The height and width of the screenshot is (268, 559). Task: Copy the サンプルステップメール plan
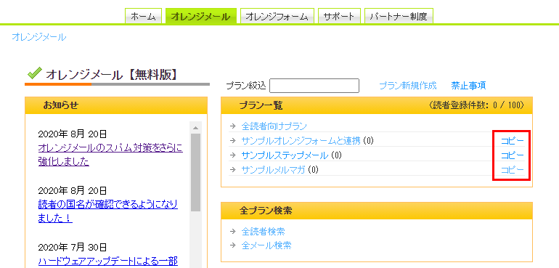(x=513, y=155)
